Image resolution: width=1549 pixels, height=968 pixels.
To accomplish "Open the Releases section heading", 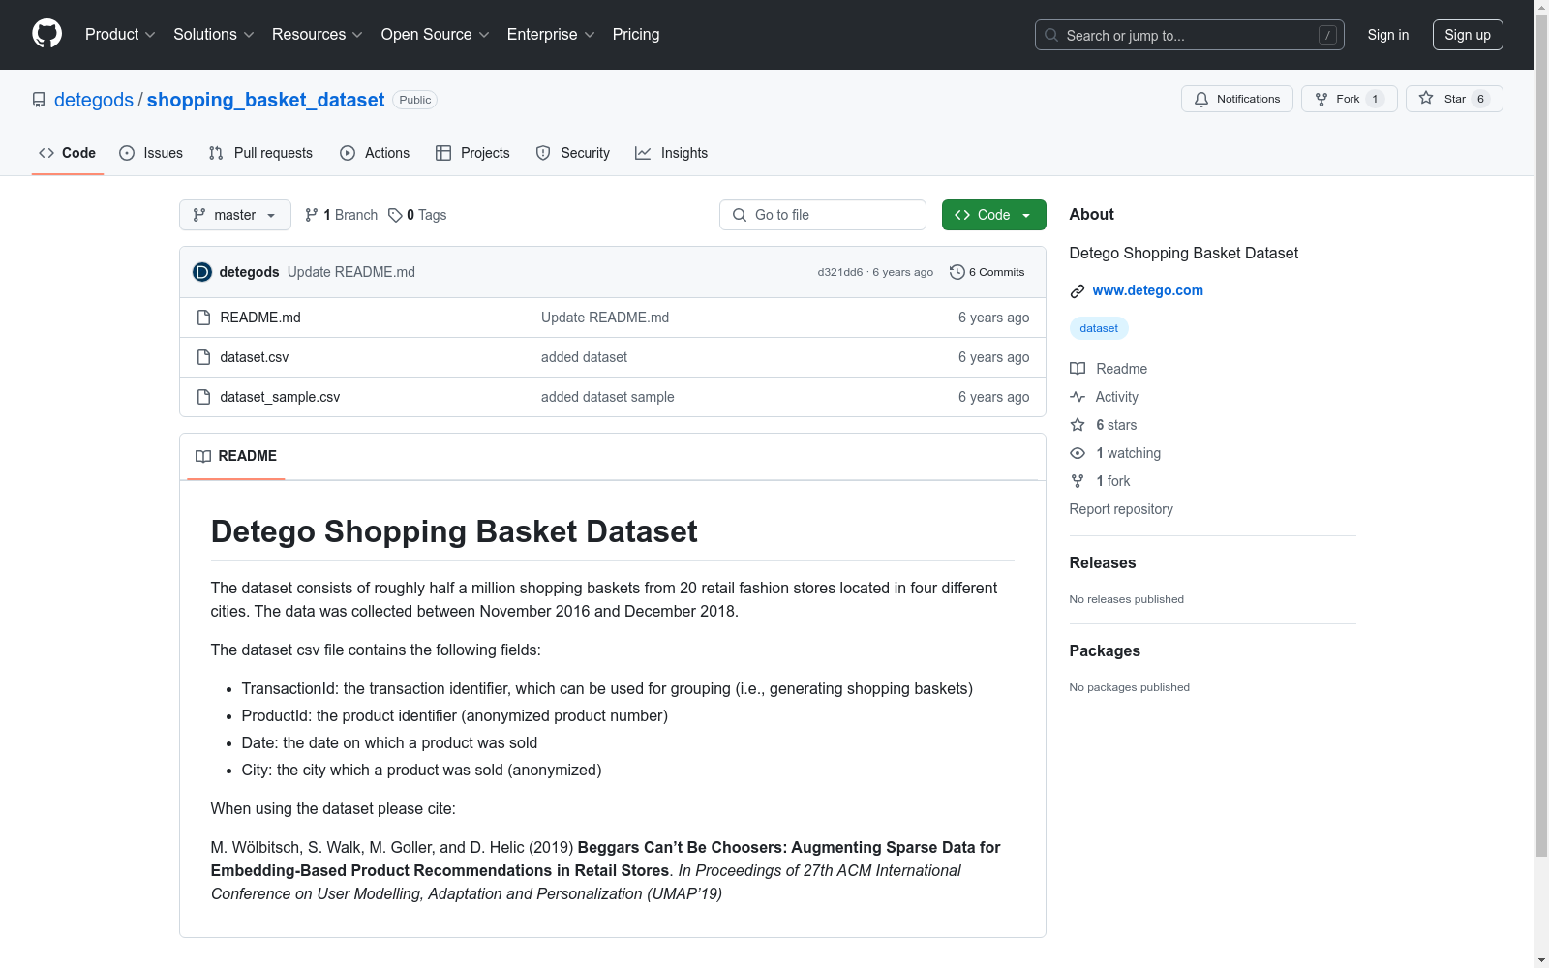I will pos(1103,563).
